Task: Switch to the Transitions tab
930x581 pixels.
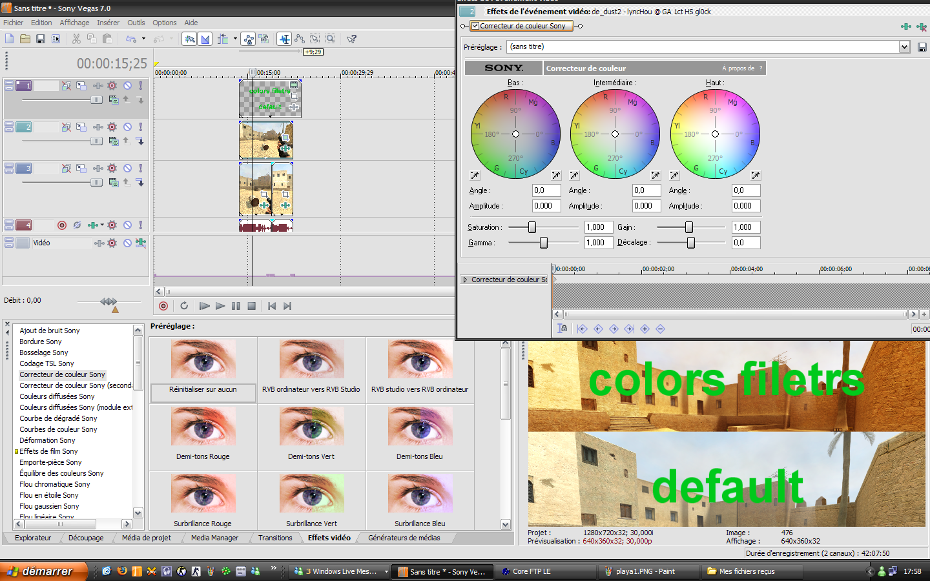Action: pyautogui.click(x=275, y=538)
